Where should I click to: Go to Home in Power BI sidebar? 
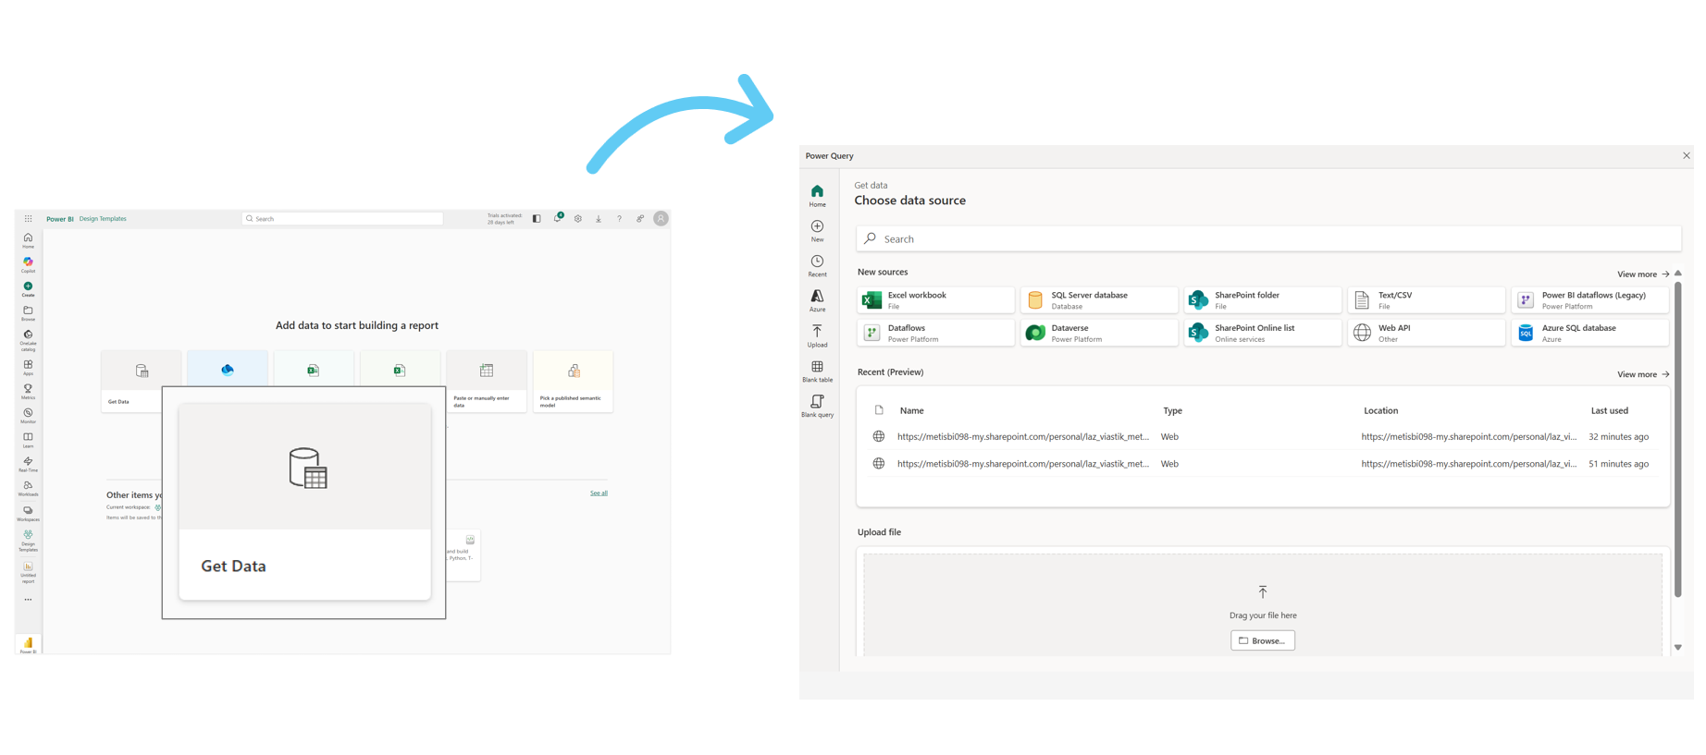coord(28,240)
